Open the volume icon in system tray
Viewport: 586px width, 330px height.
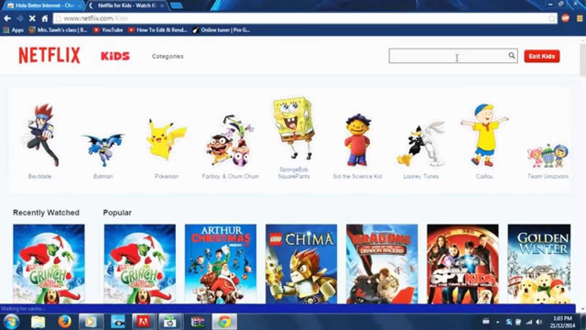click(539, 322)
